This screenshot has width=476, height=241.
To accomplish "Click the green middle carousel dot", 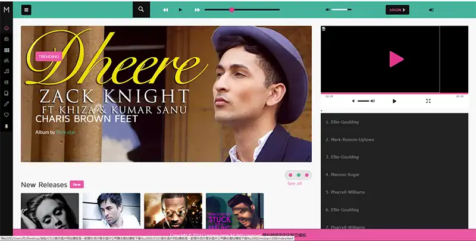I will 299,175.
